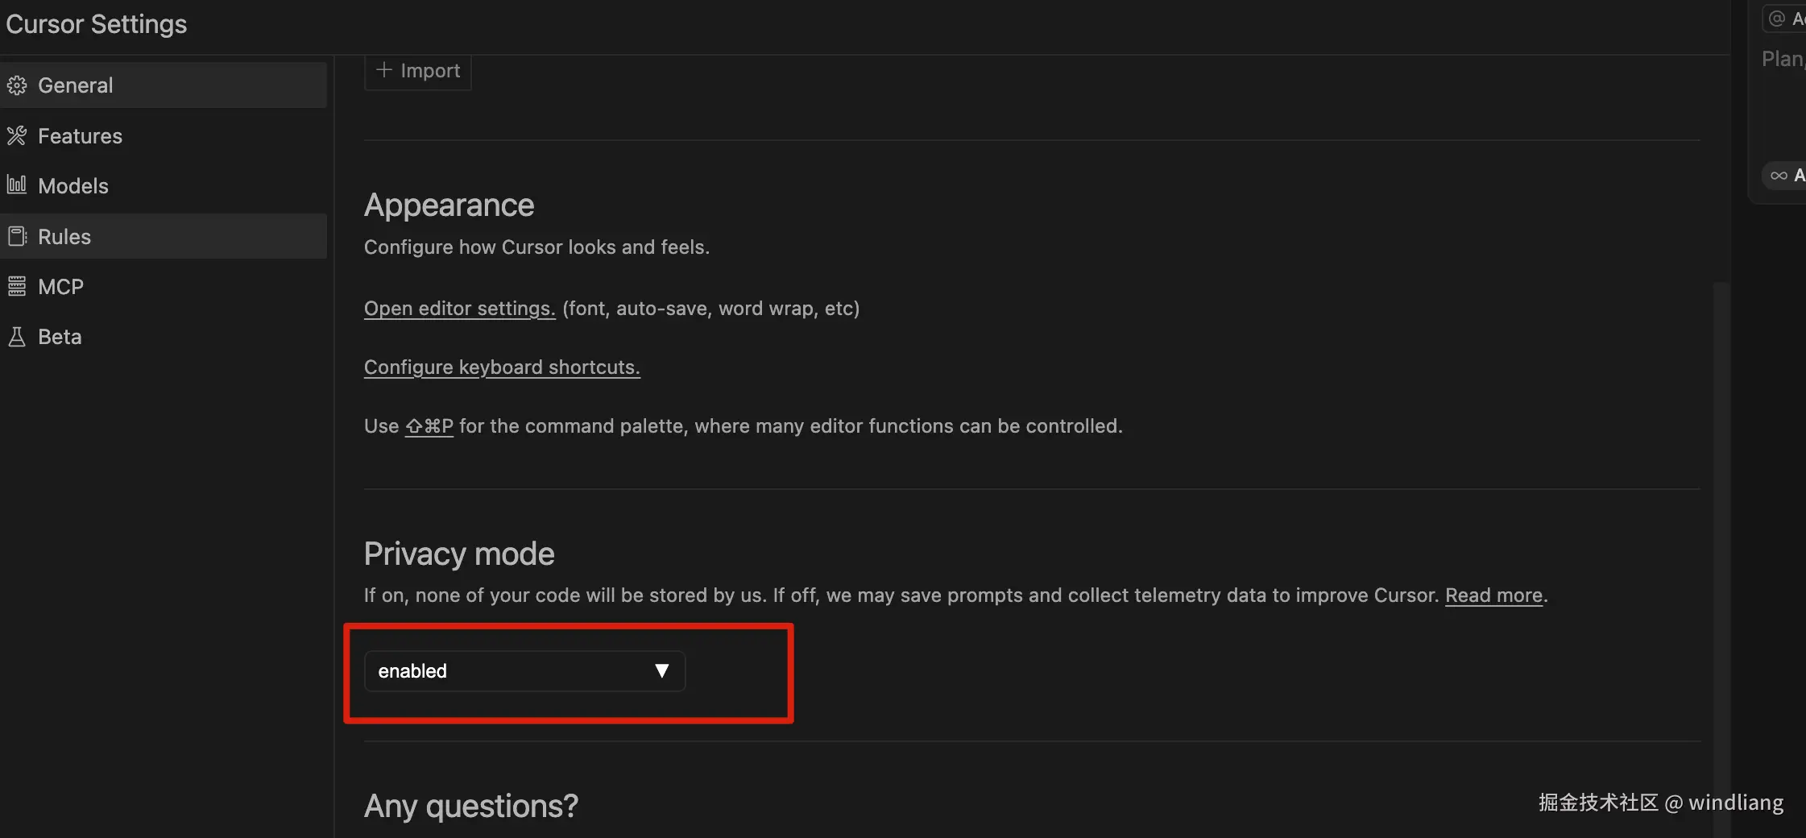Open editor settings link
1806x838 pixels.
(460, 309)
